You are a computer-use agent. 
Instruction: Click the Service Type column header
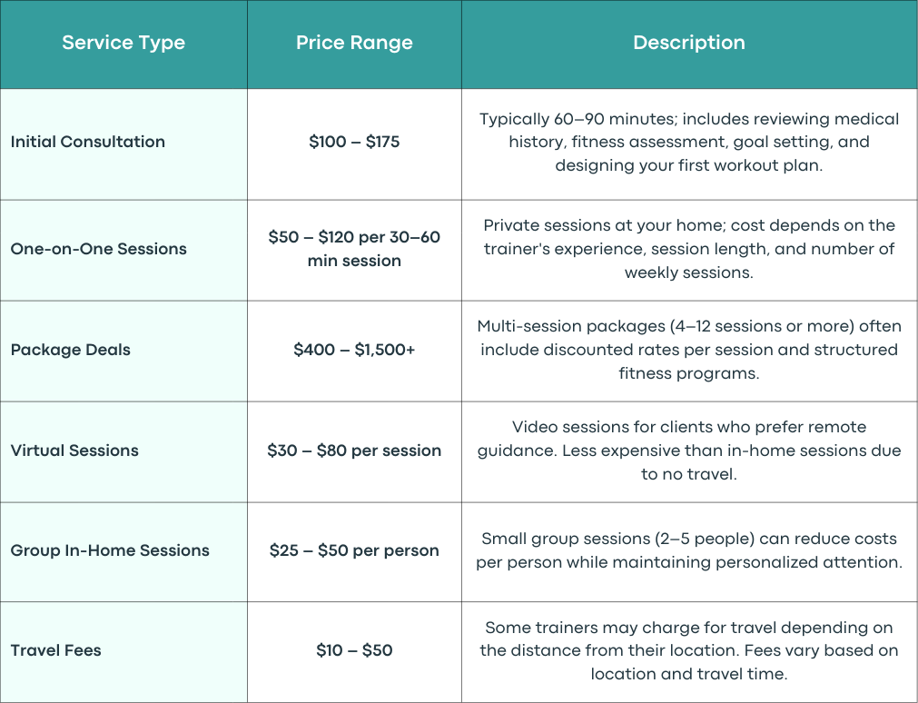(123, 43)
